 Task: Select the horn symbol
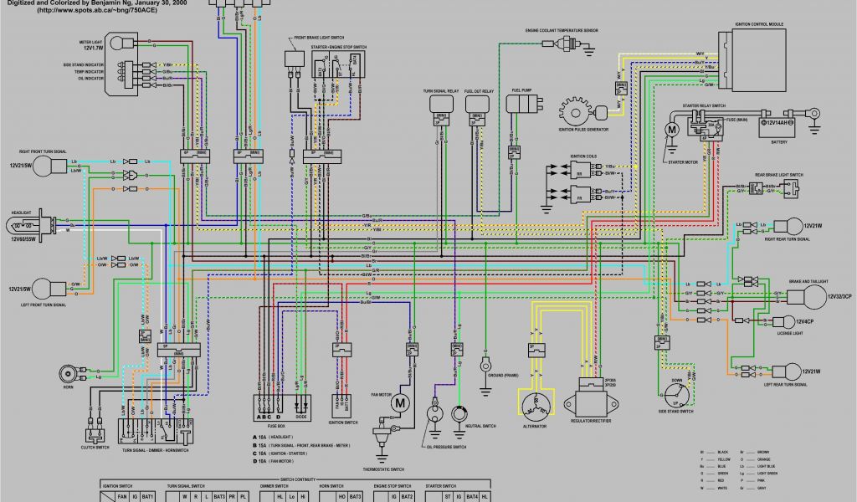click(x=68, y=373)
